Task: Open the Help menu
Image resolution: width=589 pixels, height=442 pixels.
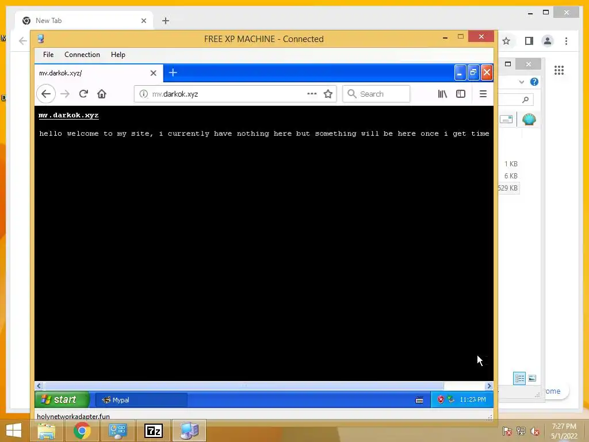Action: [118, 55]
